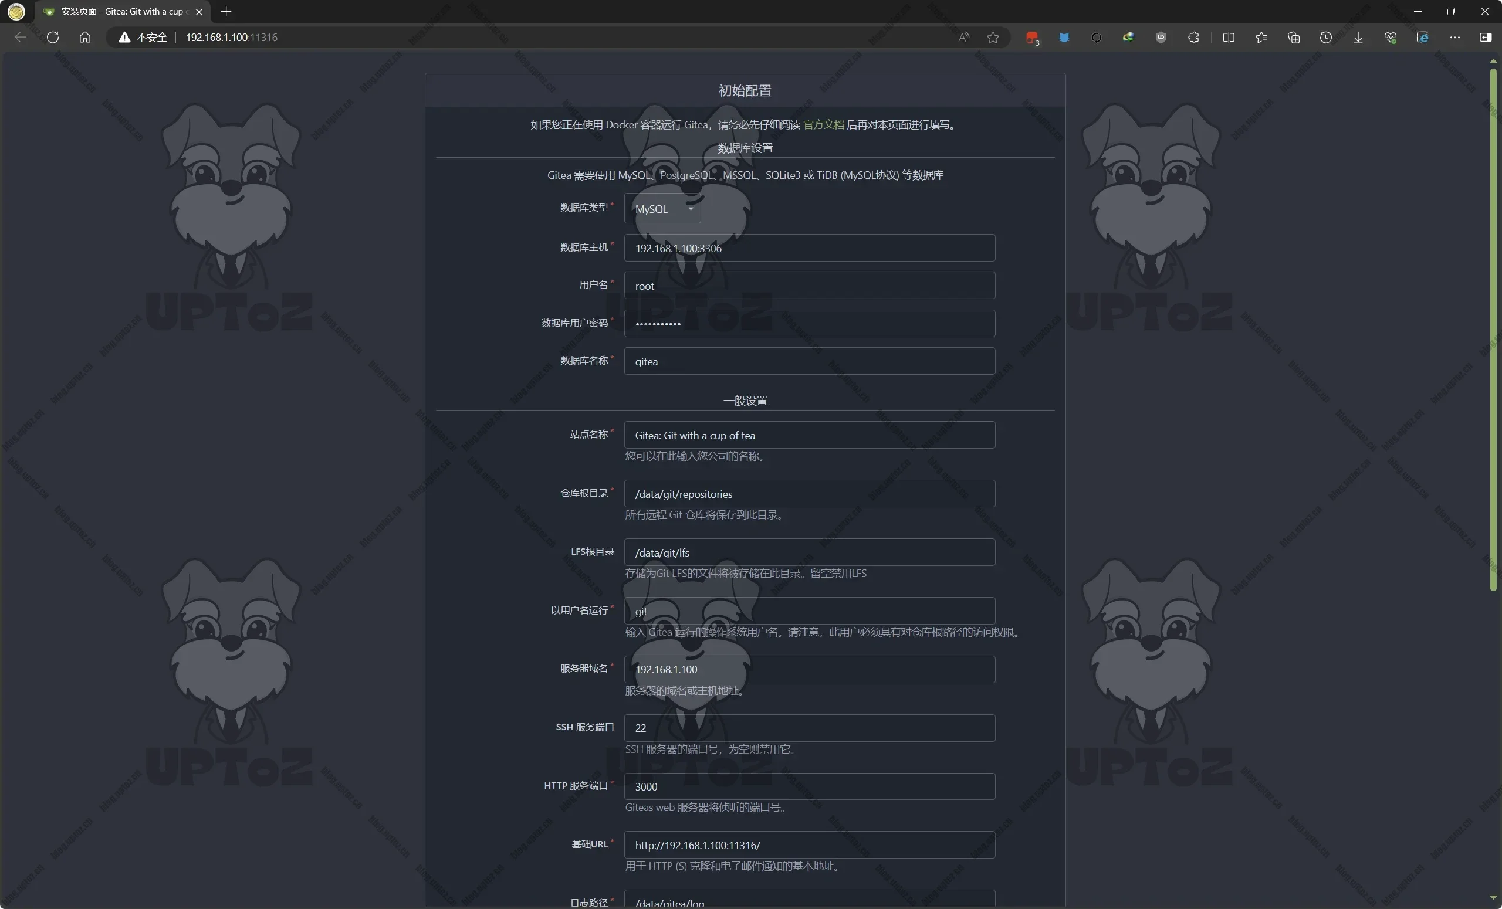
Task: Close the Gitea install page tab
Action: tap(199, 12)
